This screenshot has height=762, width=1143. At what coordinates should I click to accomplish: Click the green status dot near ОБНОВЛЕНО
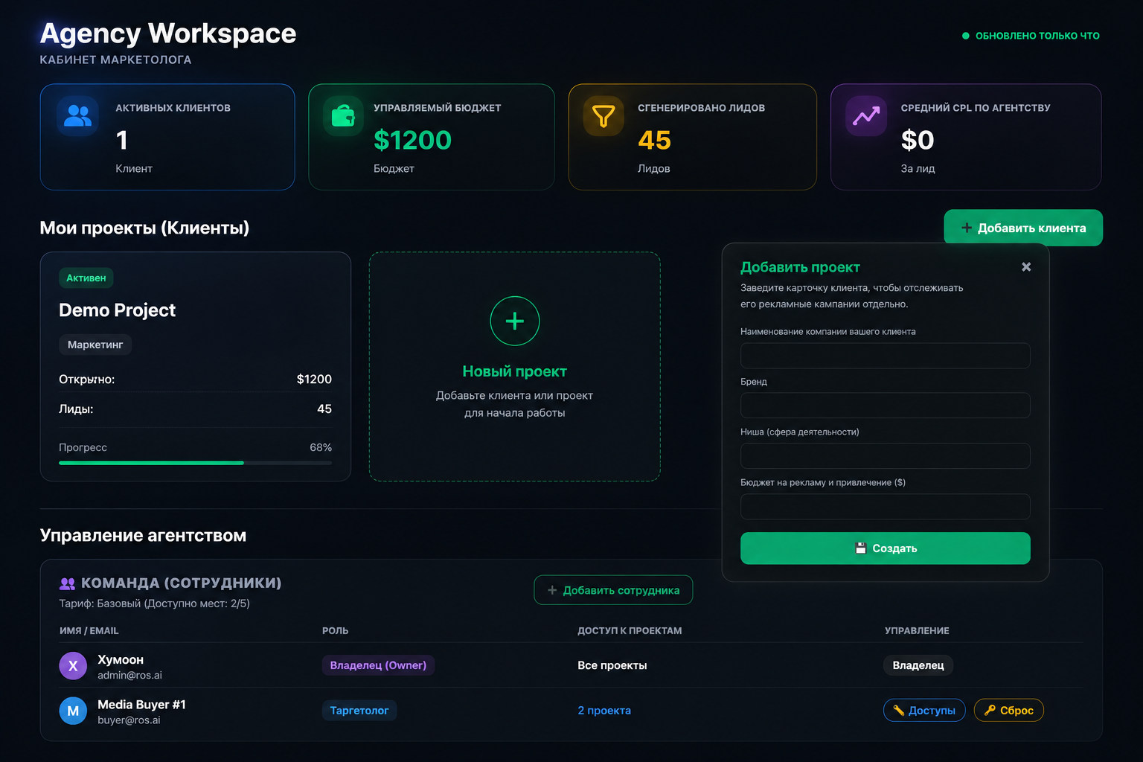966,36
